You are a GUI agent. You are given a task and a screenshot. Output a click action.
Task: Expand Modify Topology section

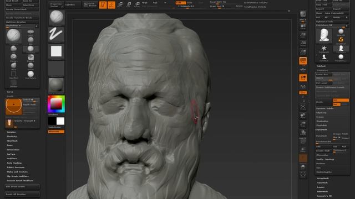click(x=325, y=159)
